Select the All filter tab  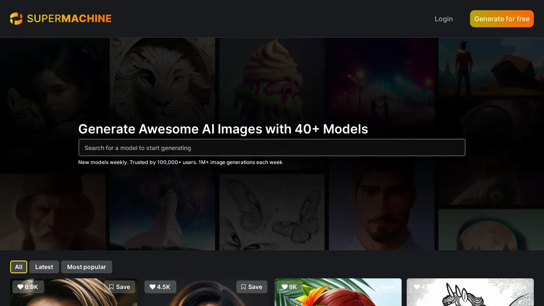[x=19, y=267]
